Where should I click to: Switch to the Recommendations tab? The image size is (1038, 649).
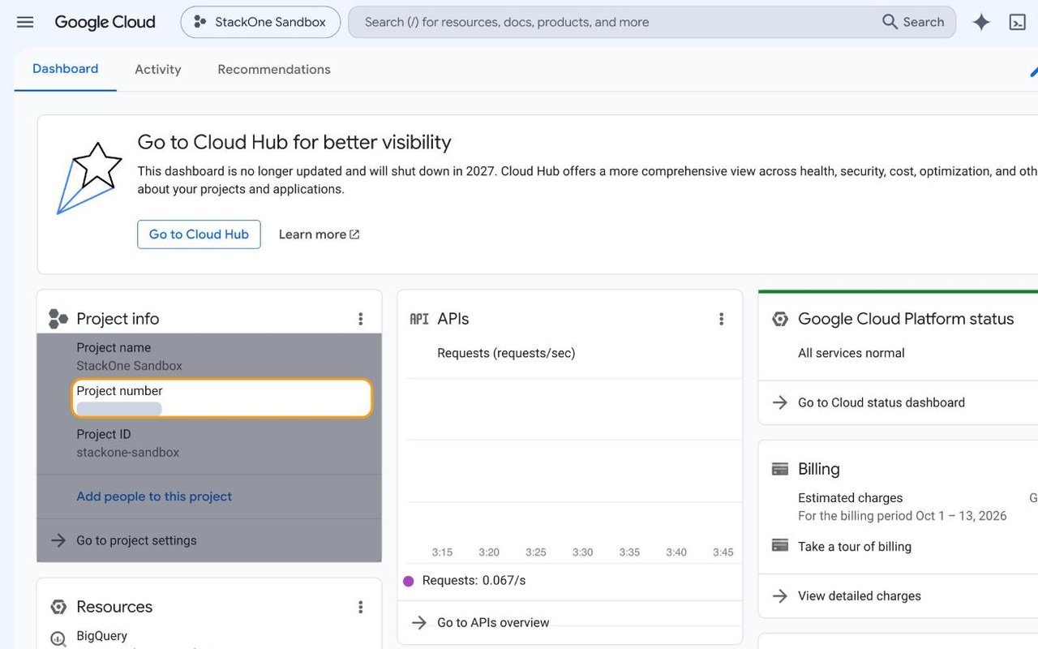pyautogui.click(x=274, y=69)
